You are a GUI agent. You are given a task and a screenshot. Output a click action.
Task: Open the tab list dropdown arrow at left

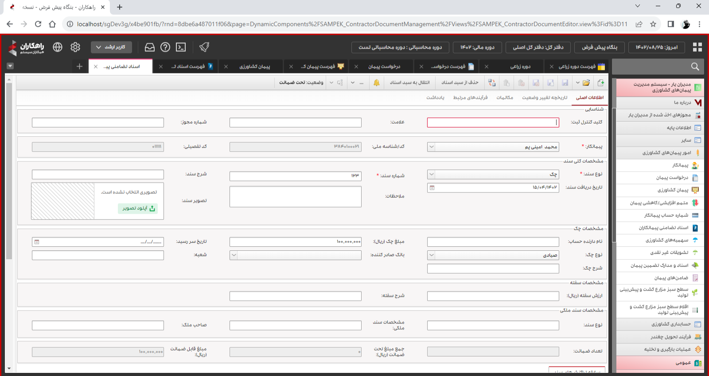pyautogui.click(x=10, y=66)
